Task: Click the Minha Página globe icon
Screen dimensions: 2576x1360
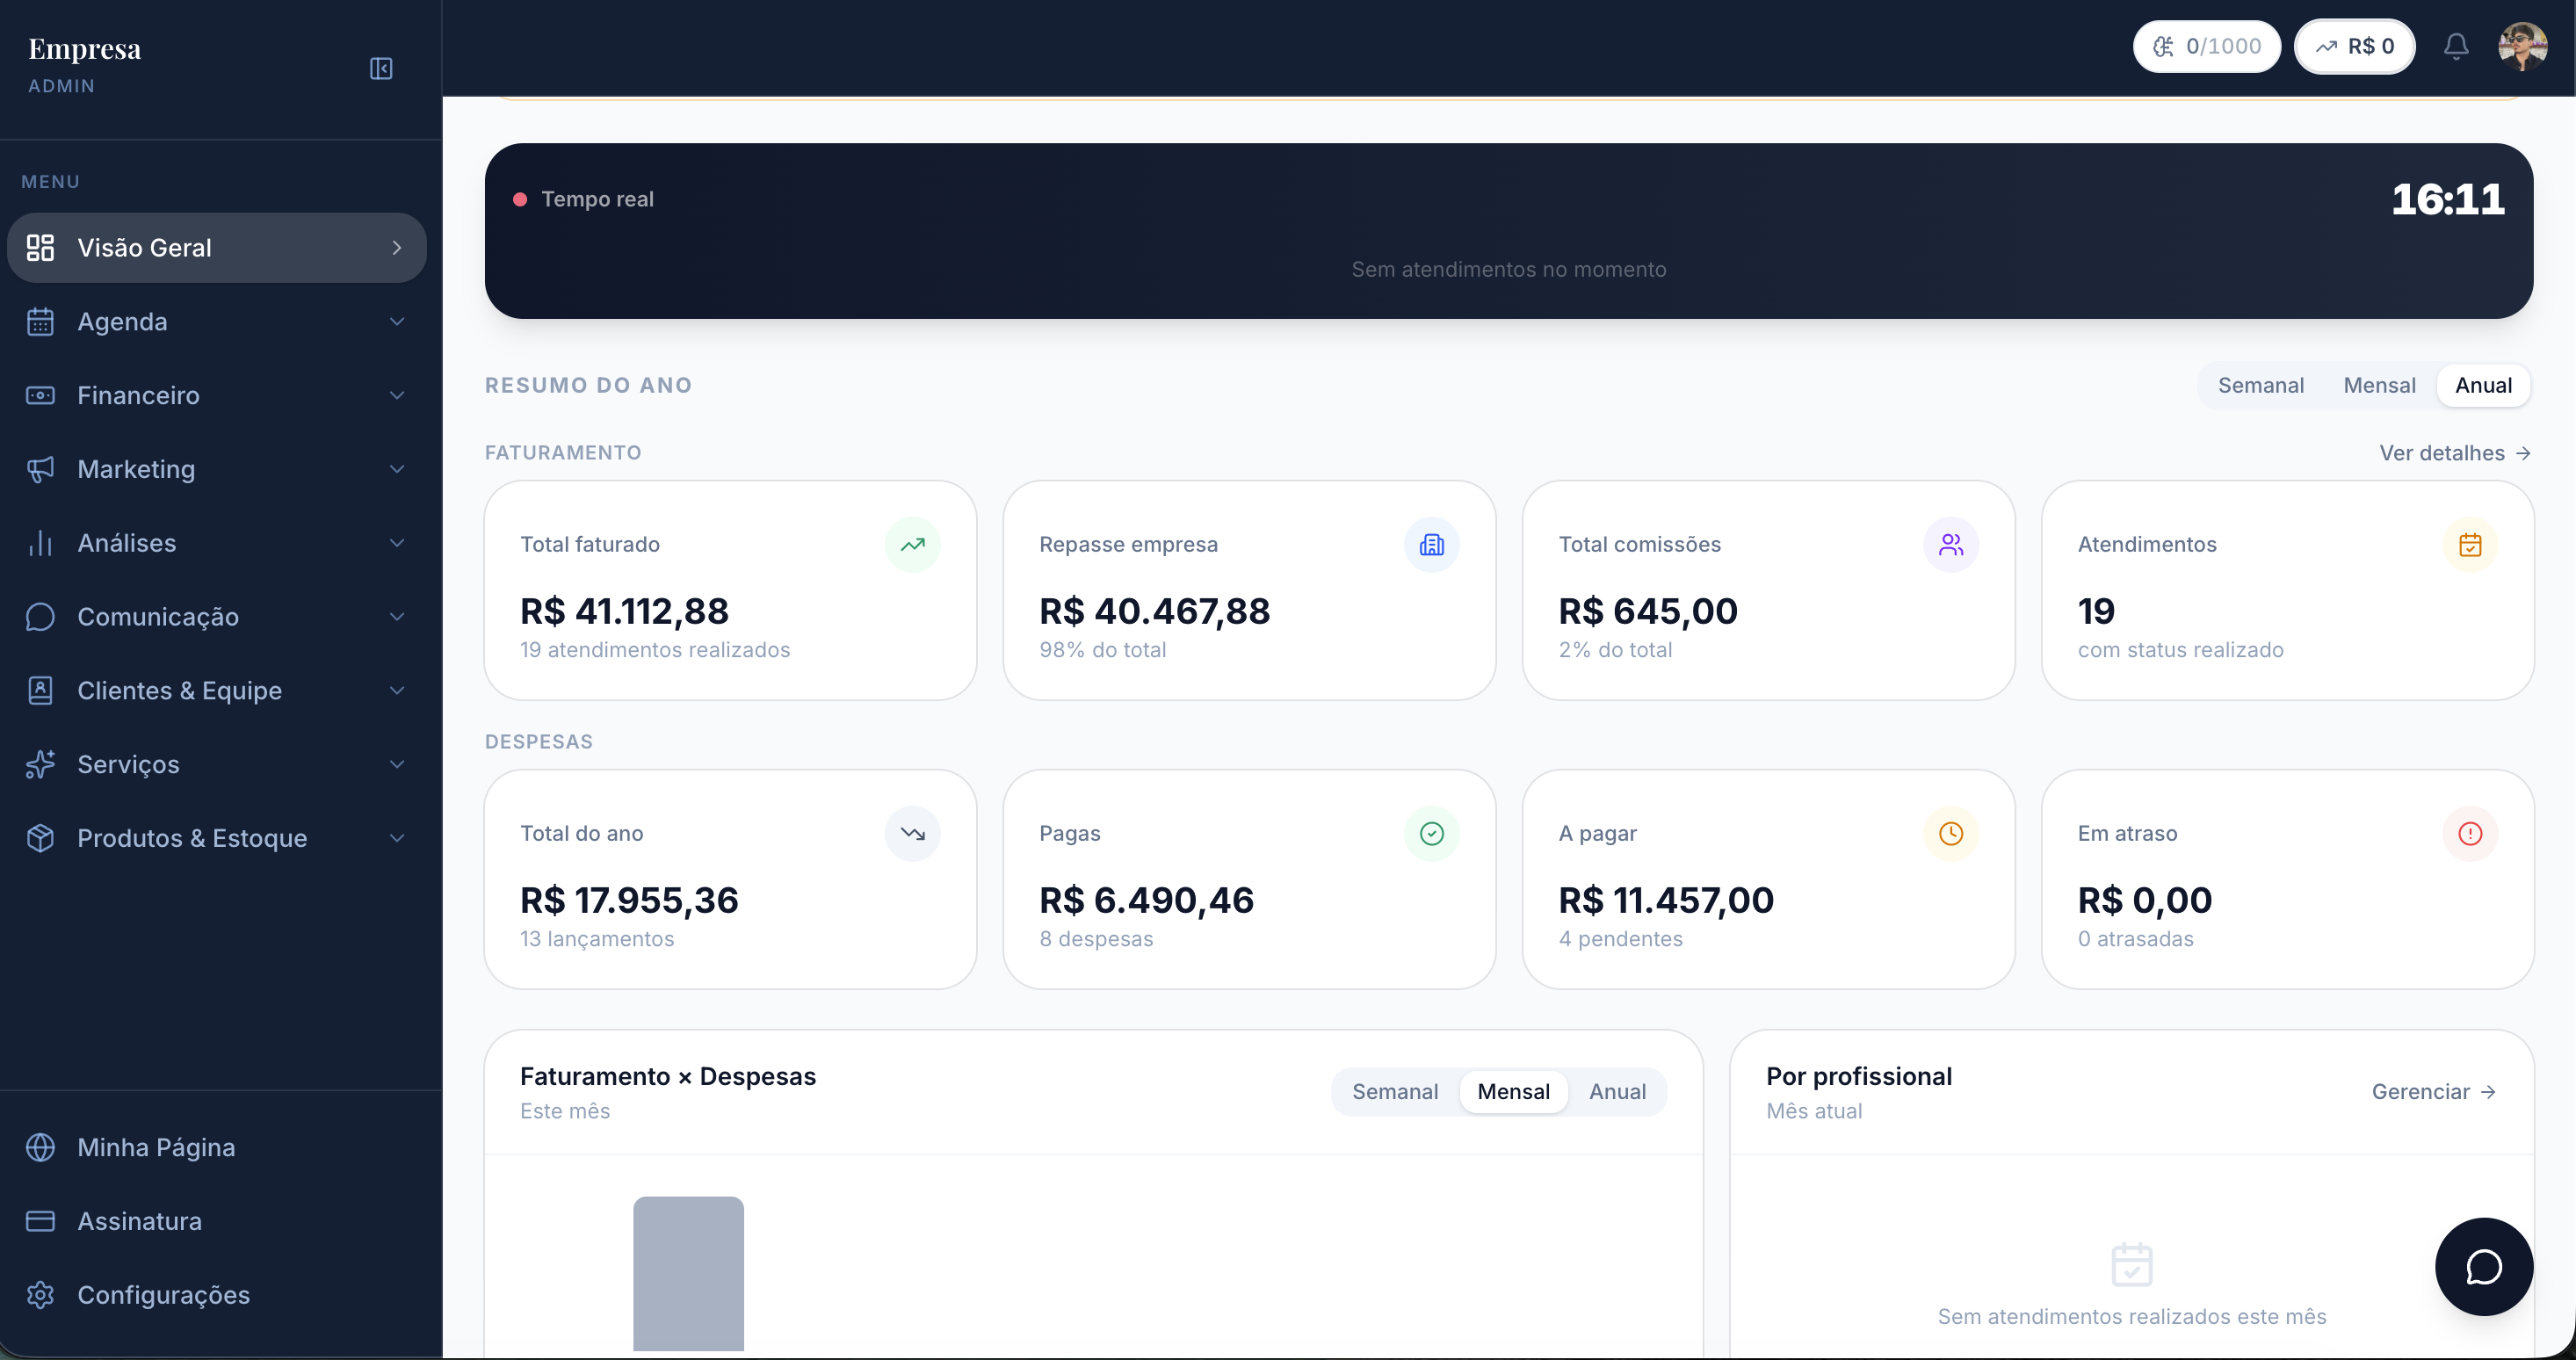Action: pyautogui.click(x=40, y=1147)
